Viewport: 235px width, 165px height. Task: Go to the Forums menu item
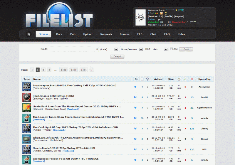[125, 34]
